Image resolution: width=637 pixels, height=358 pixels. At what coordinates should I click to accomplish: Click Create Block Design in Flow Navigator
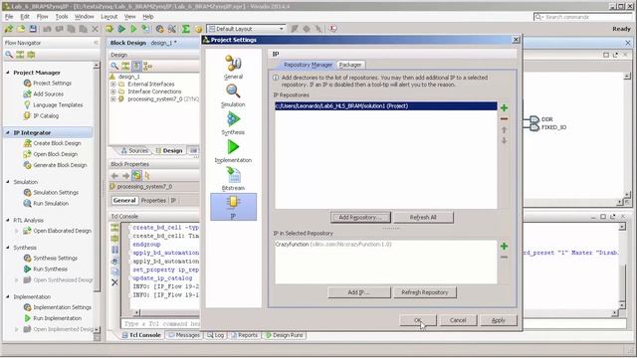tap(57, 143)
